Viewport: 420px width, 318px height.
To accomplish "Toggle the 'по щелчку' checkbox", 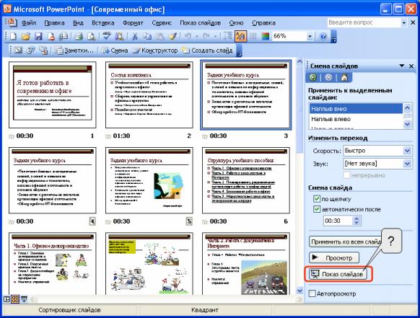I will [x=317, y=199].
